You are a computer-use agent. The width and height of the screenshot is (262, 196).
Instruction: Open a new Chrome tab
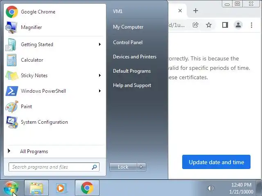coord(196,11)
